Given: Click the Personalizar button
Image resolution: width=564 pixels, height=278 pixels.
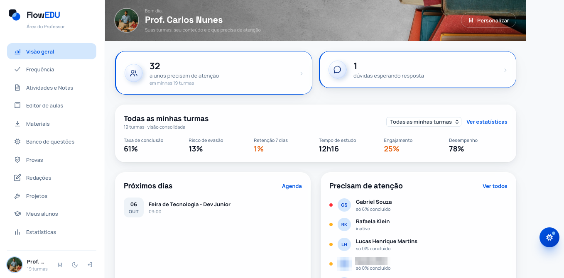Looking at the screenshot, I should (488, 20).
